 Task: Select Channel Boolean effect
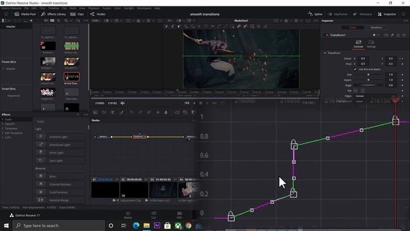pos(60,184)
